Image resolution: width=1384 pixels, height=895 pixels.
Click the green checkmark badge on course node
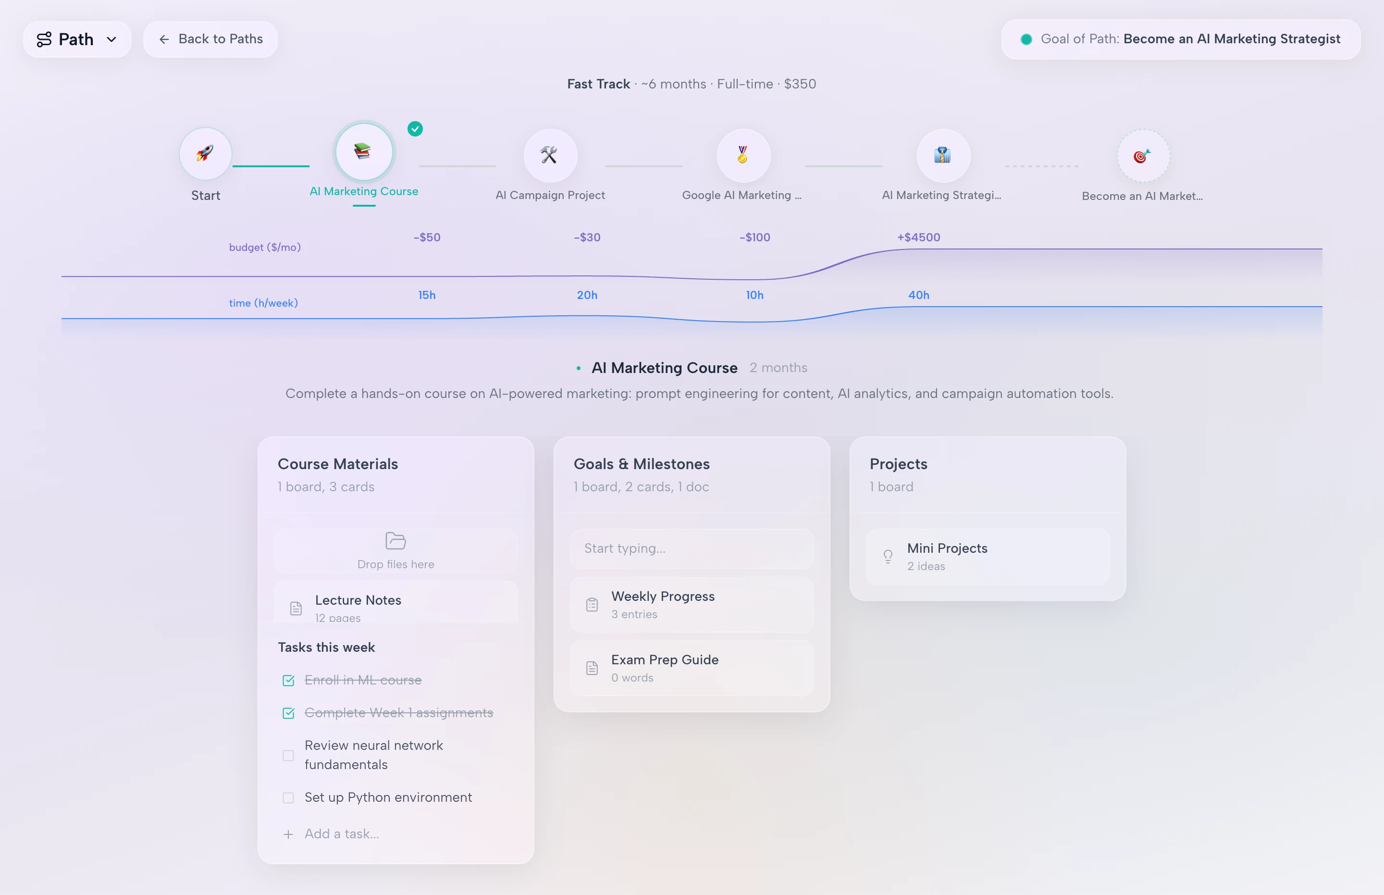coord(415,129)
